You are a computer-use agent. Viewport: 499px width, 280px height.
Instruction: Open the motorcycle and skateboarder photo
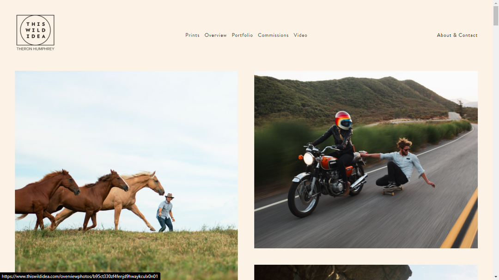[x=365, y=159]
